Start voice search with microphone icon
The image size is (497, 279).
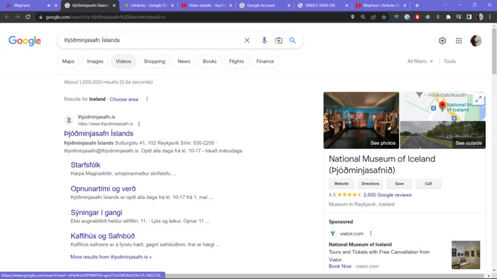pos(264,40)
